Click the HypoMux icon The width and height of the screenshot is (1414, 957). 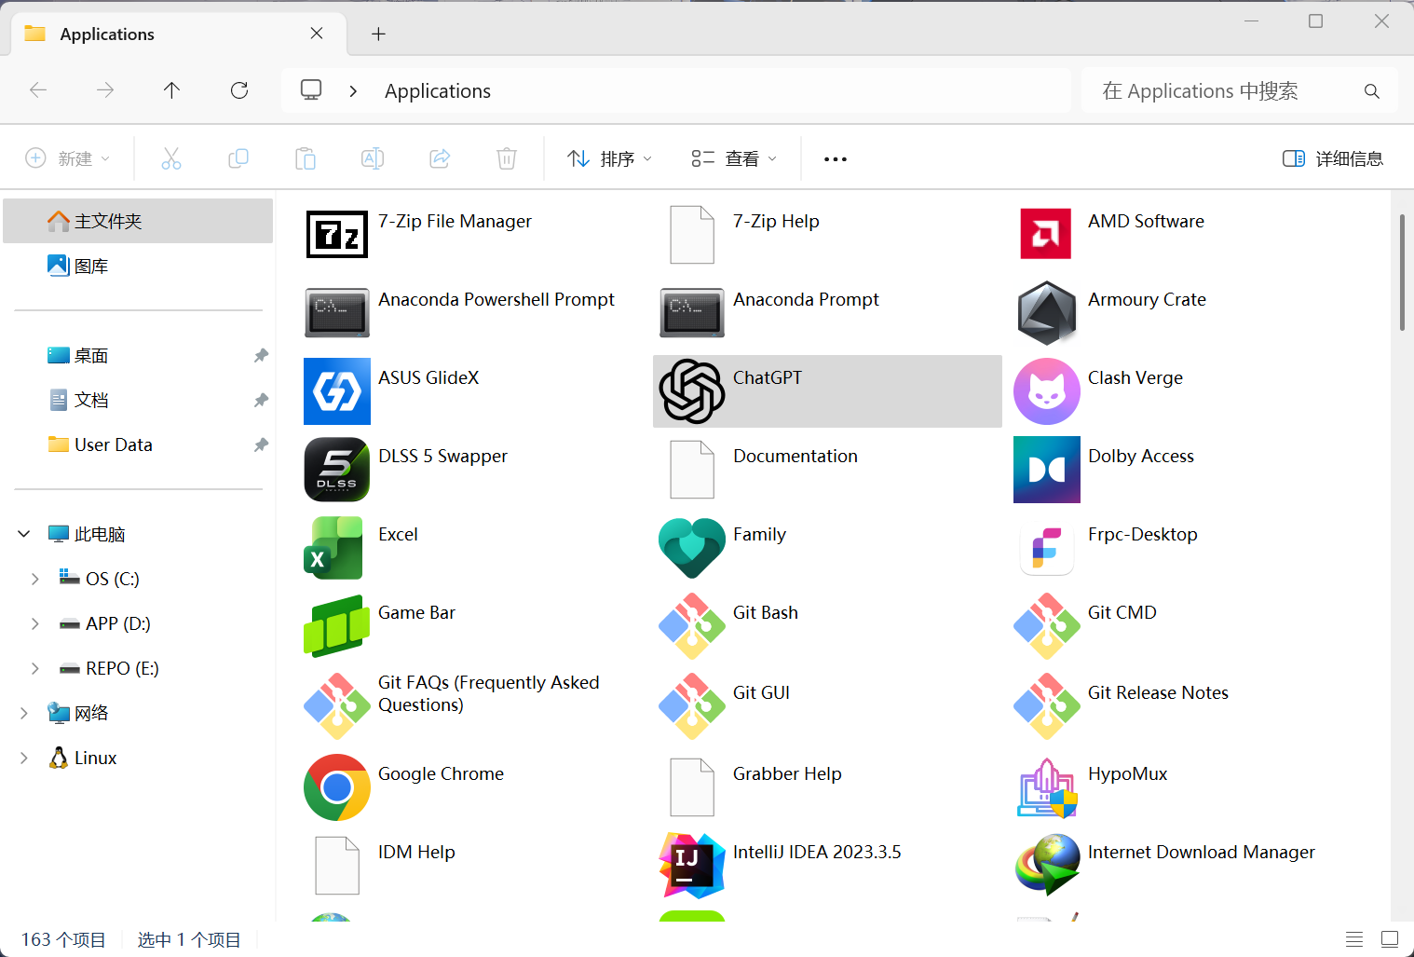(x=1047, y=787)
